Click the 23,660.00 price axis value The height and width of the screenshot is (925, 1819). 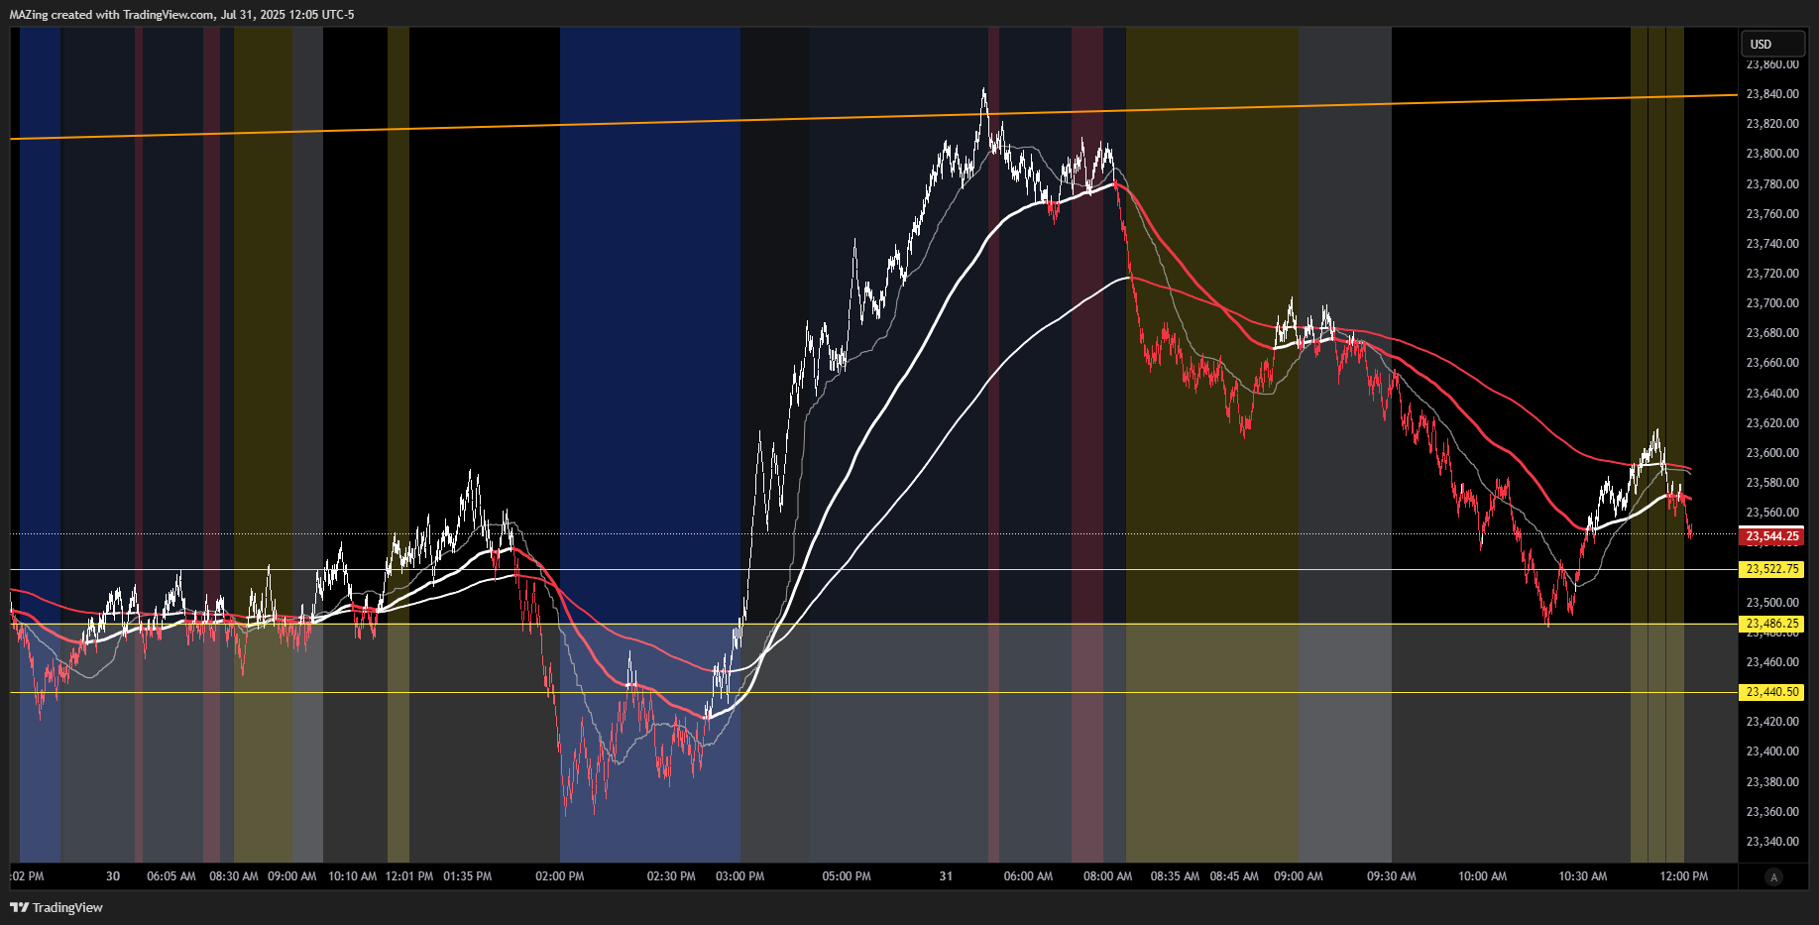[x=1772, y=363]
